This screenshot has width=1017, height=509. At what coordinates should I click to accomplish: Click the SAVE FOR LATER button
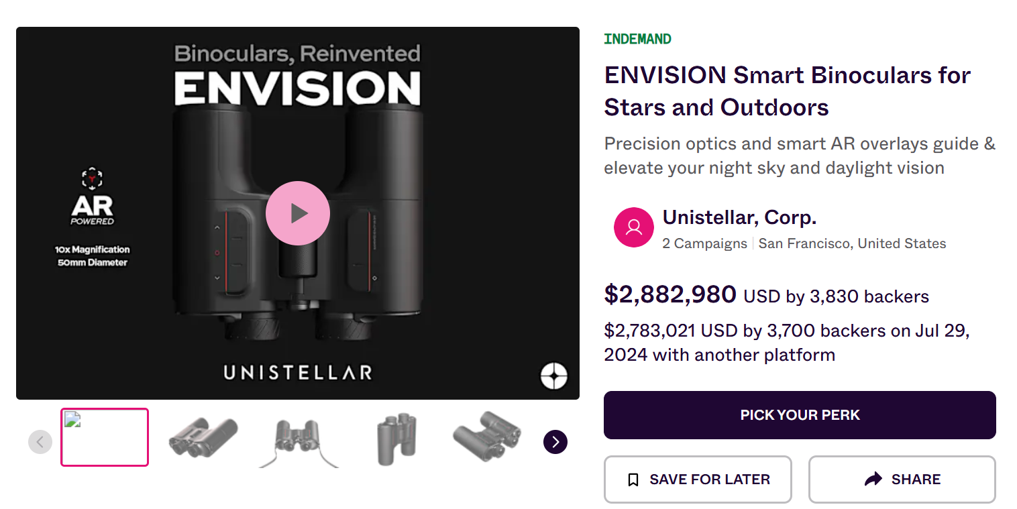pyautogui.click(x=698, y=479)
